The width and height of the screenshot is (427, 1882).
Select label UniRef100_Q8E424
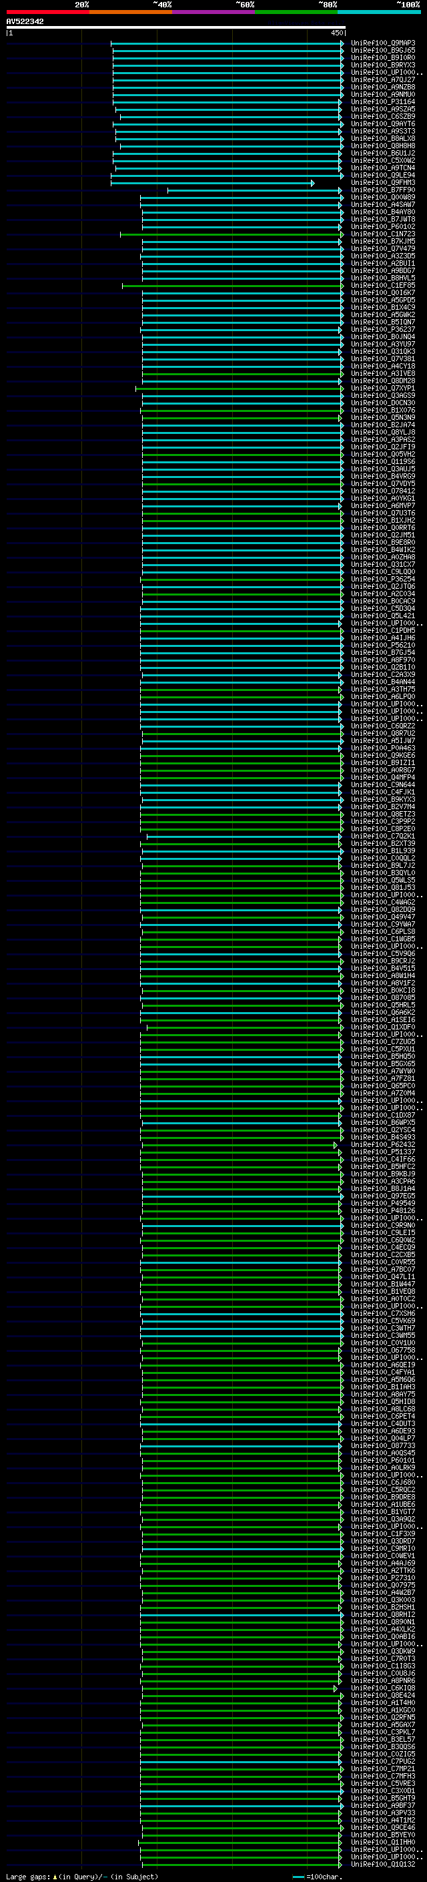tap(382, 1696)
